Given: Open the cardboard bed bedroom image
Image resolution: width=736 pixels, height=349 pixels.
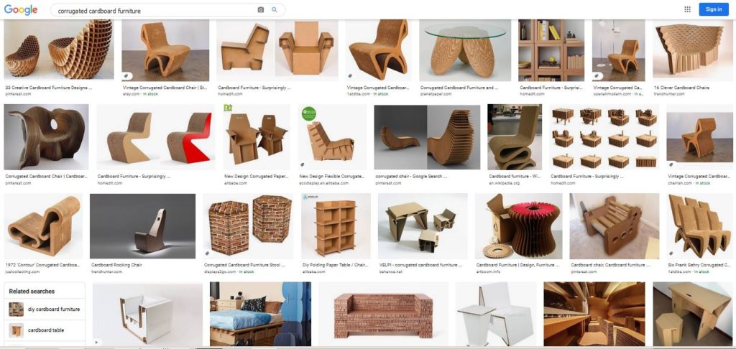Looking at the screenshot, I should (260, 314).
